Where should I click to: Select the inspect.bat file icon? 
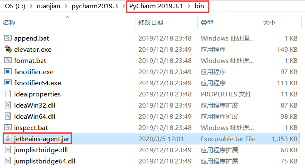pos(8,127)
